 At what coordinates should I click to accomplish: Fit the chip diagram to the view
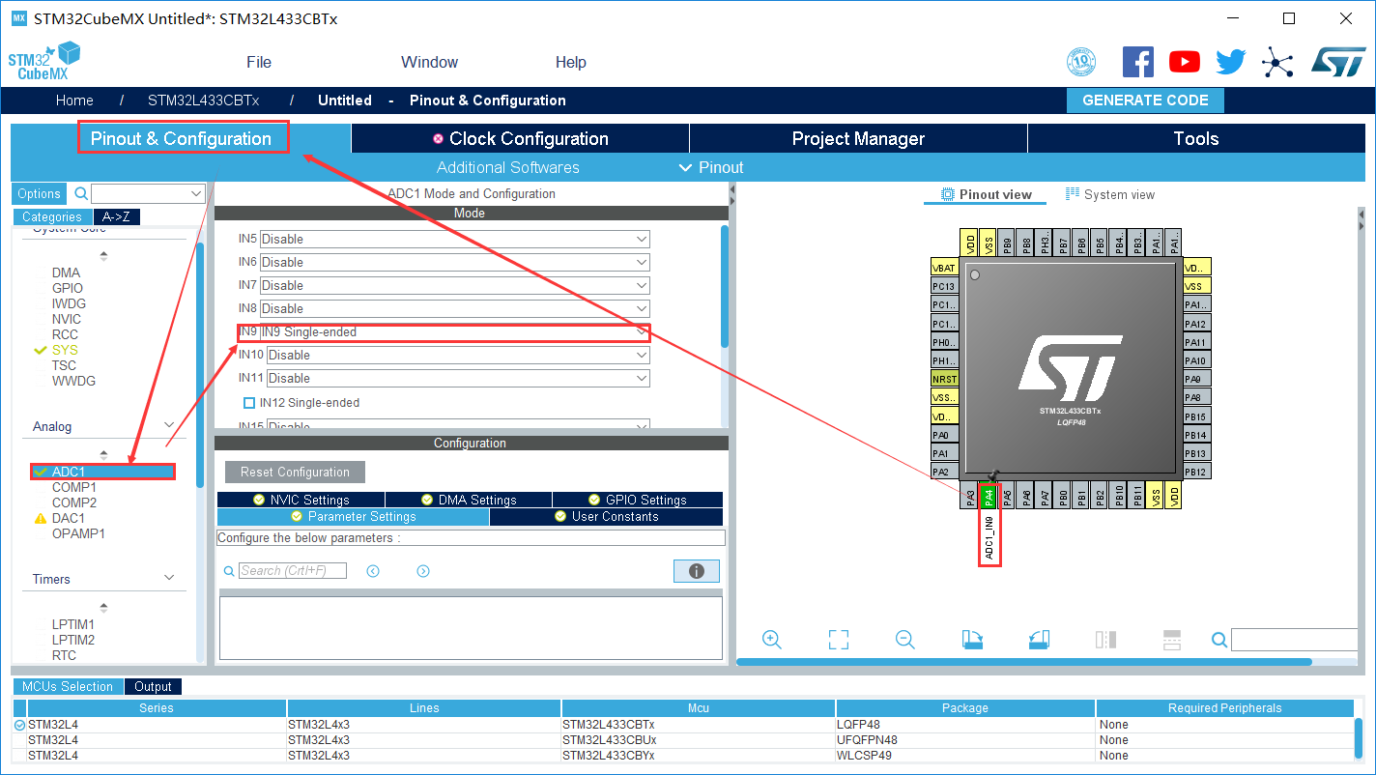pos(838,639)
